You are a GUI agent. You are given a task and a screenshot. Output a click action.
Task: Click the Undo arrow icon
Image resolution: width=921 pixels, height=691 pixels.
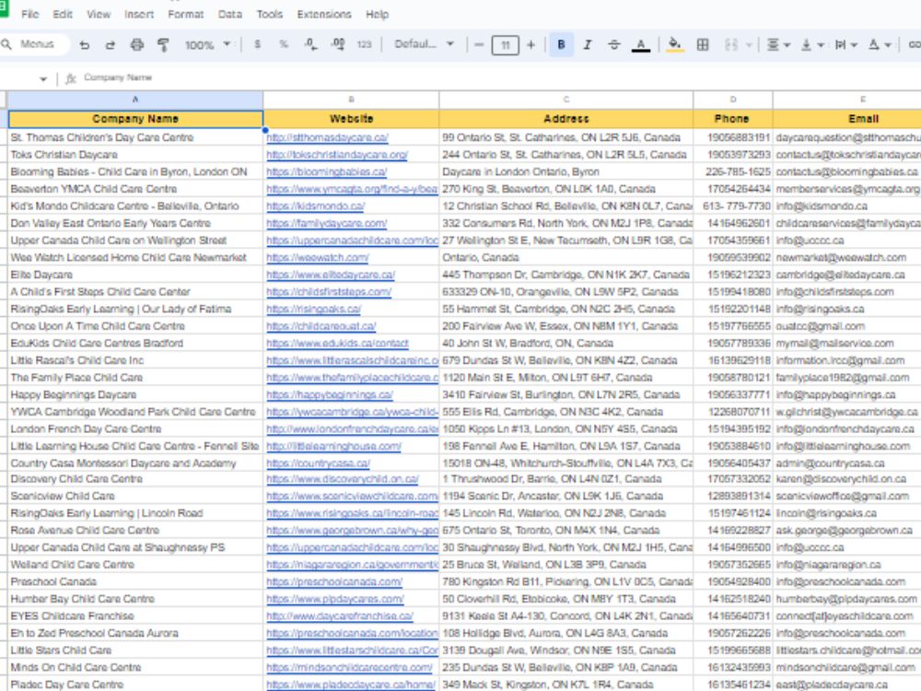pos(85,44)
